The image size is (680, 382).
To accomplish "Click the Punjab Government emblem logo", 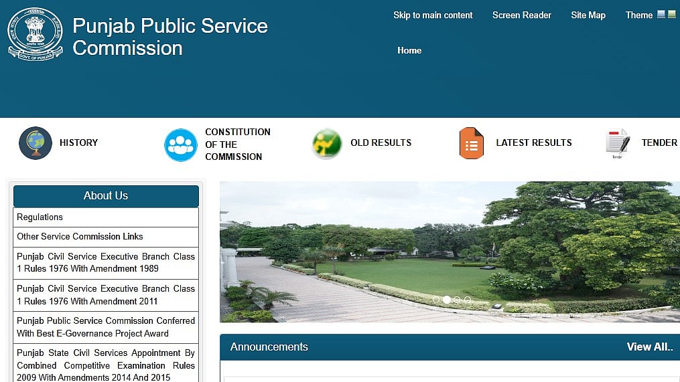I will pyautogui.click(x=36, y=33).
